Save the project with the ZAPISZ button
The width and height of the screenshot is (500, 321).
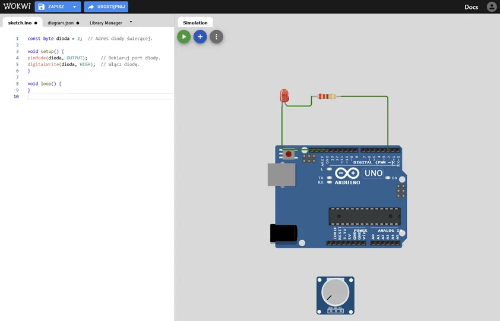coord(53,7)
